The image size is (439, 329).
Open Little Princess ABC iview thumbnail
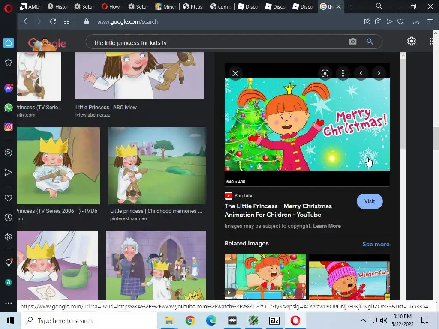pyautogui.click(x=140, y=75)
